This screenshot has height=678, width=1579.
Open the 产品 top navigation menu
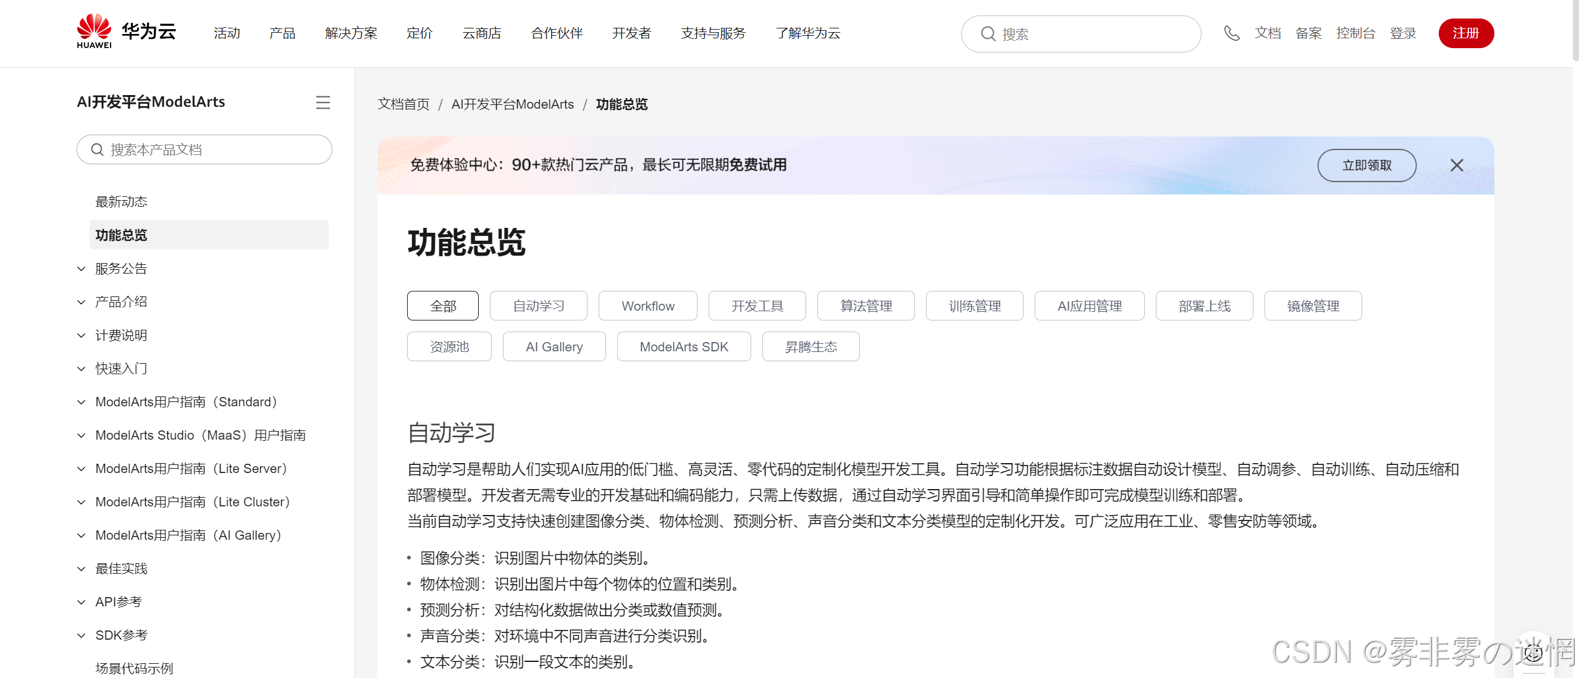[x=282, y=33]
